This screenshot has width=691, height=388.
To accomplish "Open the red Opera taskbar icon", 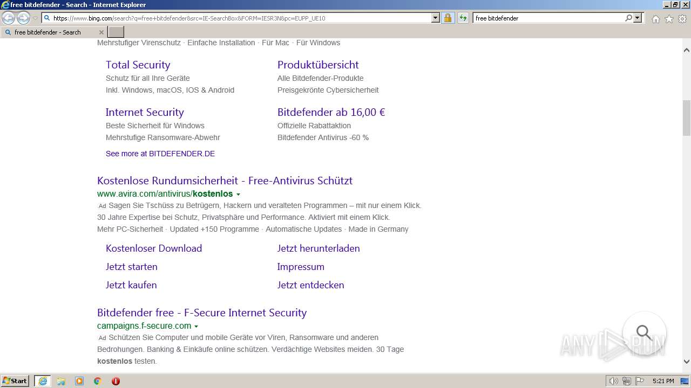I will [116, 381].
